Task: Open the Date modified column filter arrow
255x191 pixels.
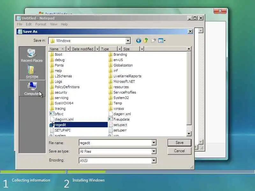Action: [97, 49]
